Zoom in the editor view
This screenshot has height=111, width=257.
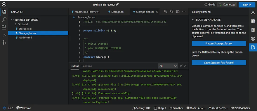click(166, 12)
